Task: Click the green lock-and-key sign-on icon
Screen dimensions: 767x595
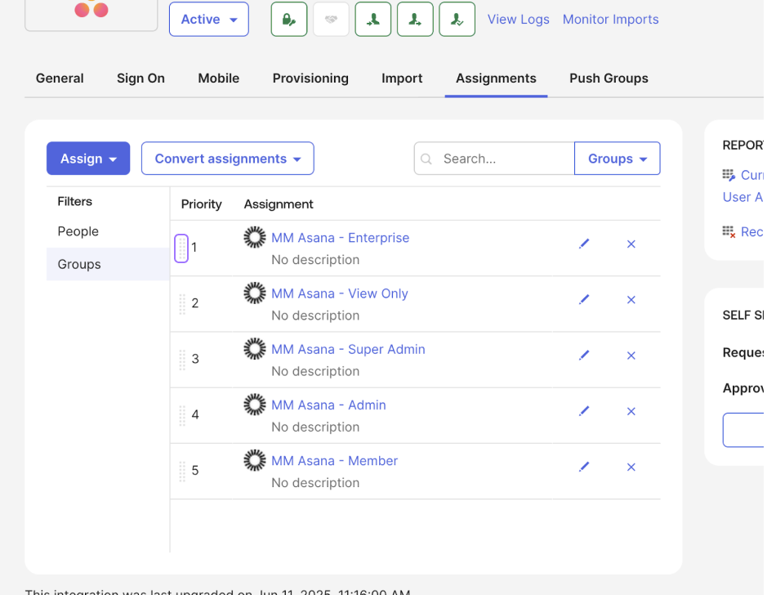Action: coord(289,20)
